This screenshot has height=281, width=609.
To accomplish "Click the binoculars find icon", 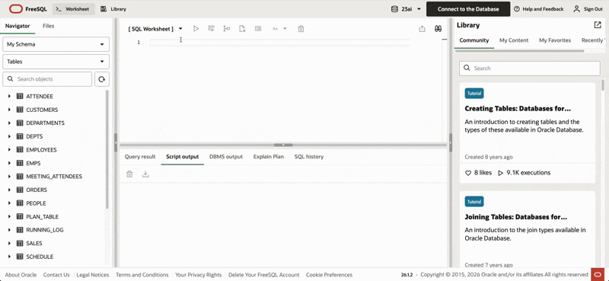I will pos(438,29).
